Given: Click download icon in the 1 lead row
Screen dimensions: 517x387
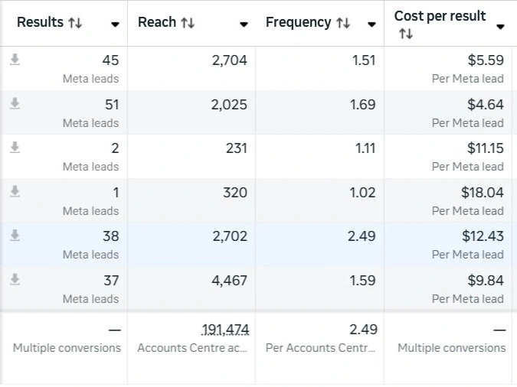Looking at the screenshot, I should pyautogui.click(x=15, y=192).
